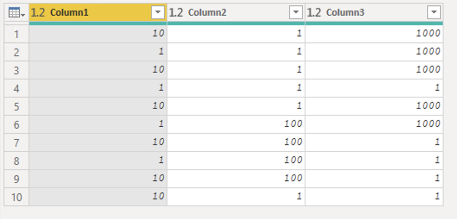The width and height of the screenshot is (457, 219).
Task: Click Column2 cell in row 7
Action: [x=236, y=143]
